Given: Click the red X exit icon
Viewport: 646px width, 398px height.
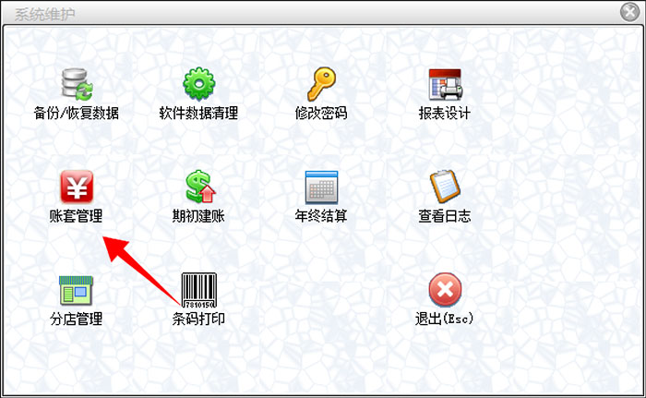Looking at the screenshot, I should [445, 290].
